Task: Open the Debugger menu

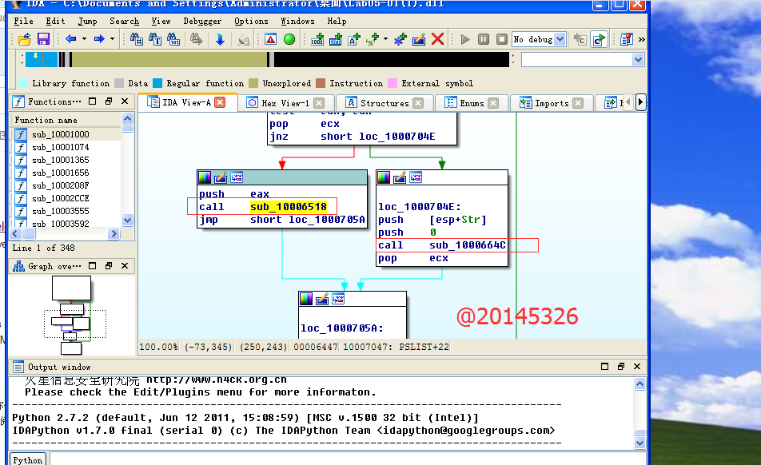Action: [x=202, y=21]
